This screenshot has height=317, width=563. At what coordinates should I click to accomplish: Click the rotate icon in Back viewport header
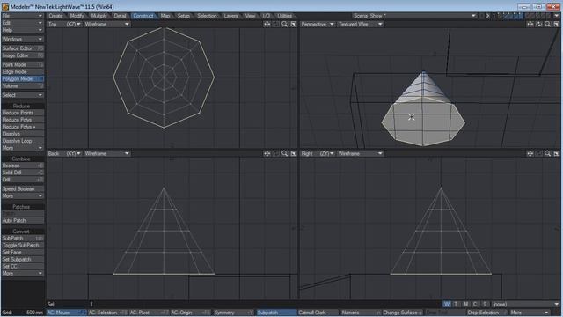275,153
